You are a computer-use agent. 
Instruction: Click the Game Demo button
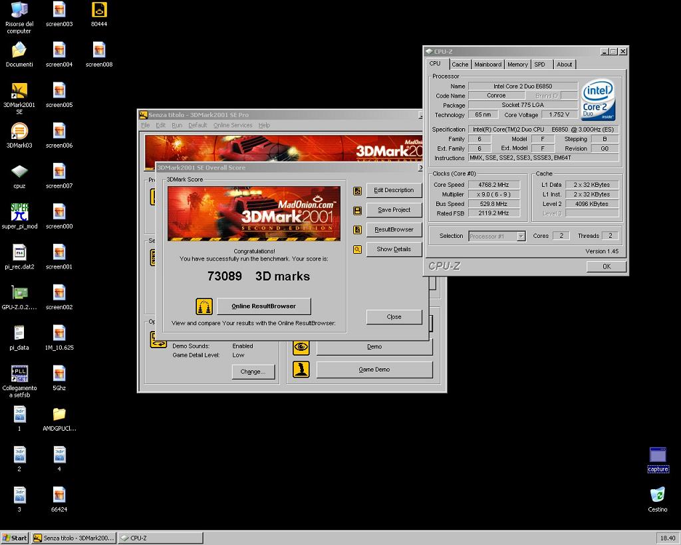374,370
